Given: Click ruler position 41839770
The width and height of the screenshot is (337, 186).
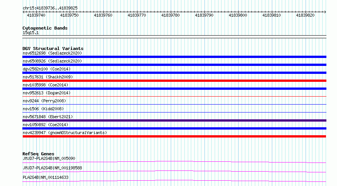Looking at the screenshot, I should click(137, 15).
